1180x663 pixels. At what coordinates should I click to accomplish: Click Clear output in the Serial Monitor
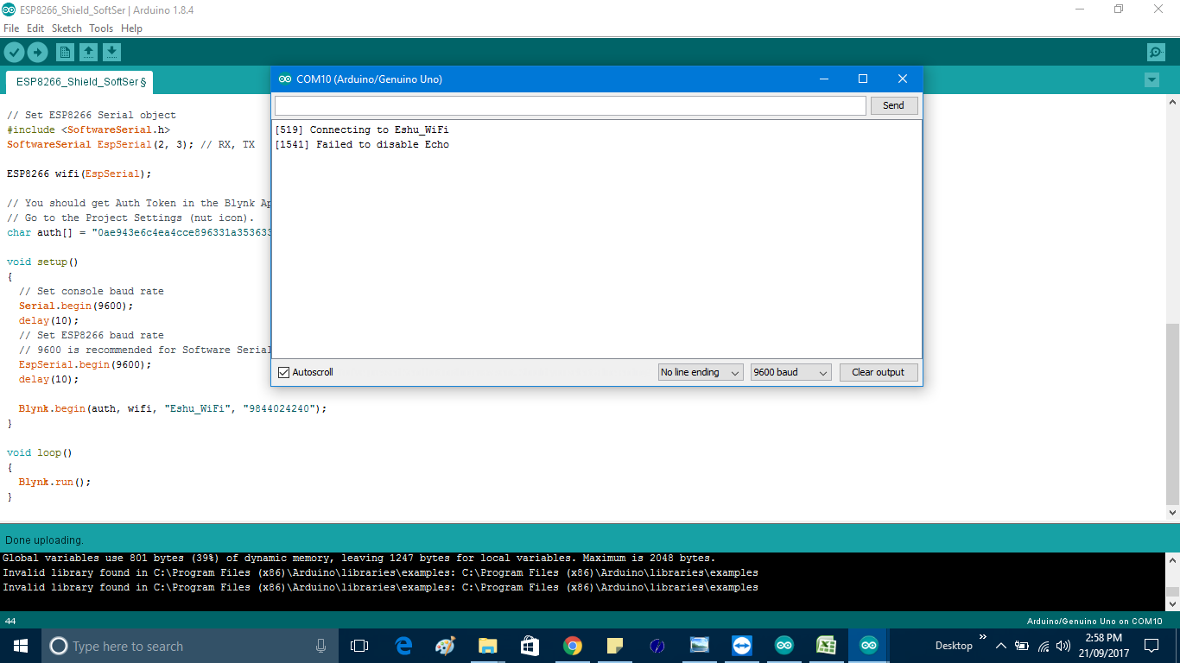click(x=878, y=372)
